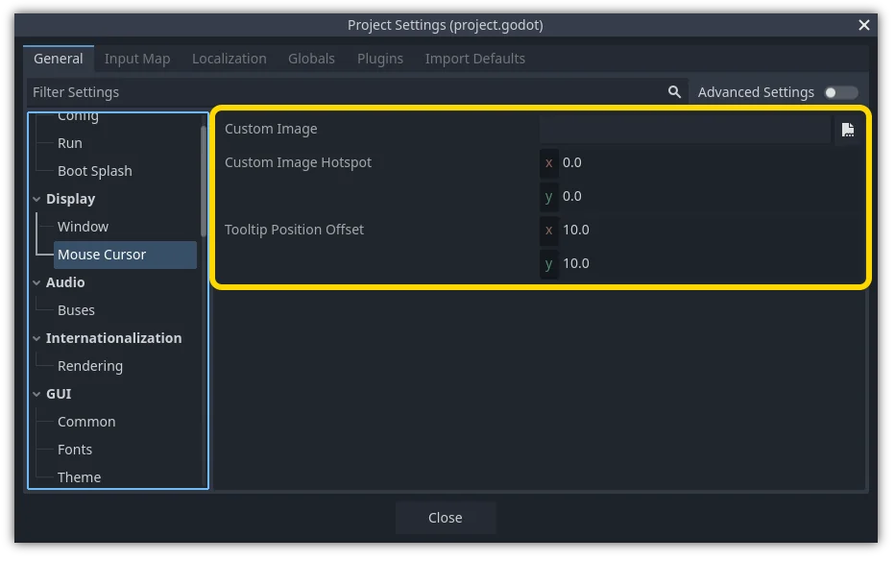Open the Globals tab
The height and width of the screenshot is (561, 895).
(x=311, y=59)
